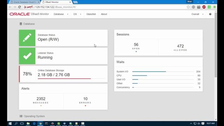Open a new browser tab

(75, 2)
